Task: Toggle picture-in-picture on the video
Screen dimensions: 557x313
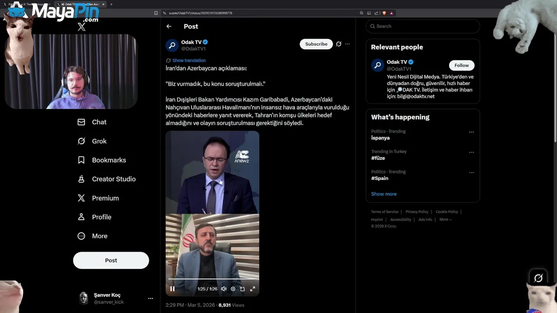Action: [242, 289]
